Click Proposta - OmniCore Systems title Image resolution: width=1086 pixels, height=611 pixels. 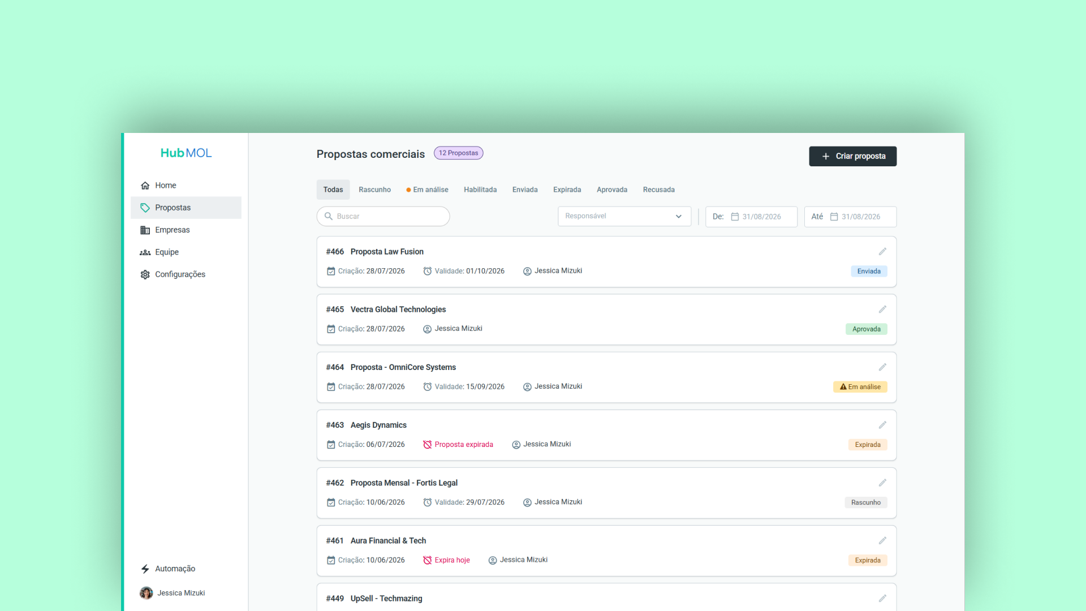pyautogui.click(x=403, y=367)
